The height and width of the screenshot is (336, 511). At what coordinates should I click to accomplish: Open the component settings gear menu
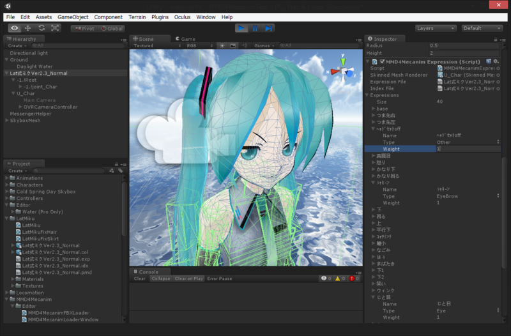(x=496, y=61)
